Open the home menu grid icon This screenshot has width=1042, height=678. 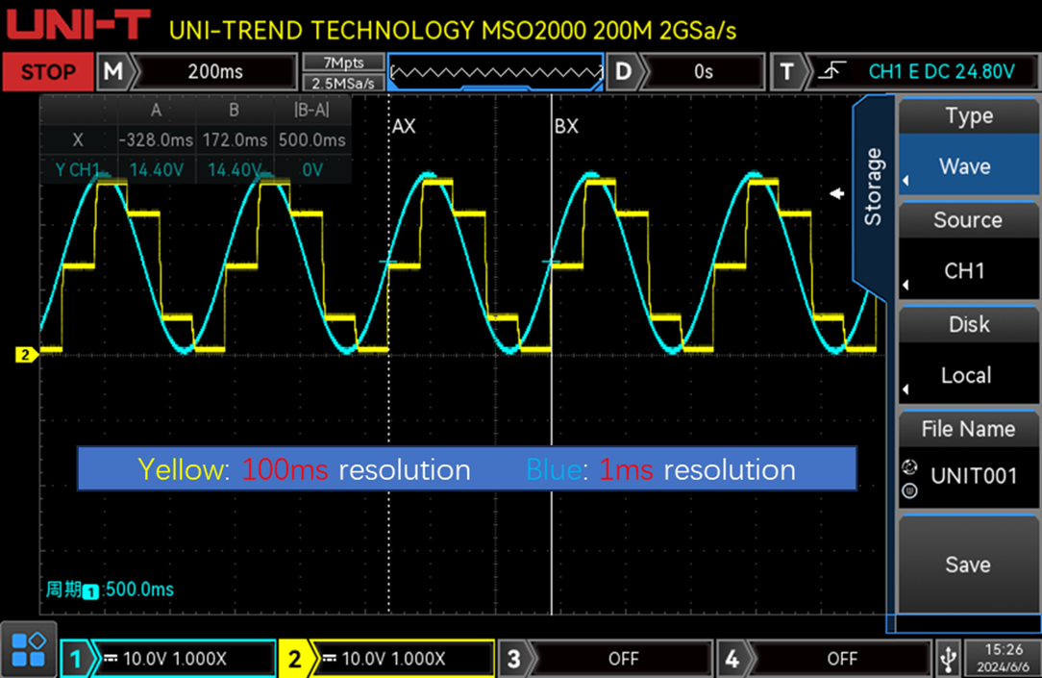point(28,648)
